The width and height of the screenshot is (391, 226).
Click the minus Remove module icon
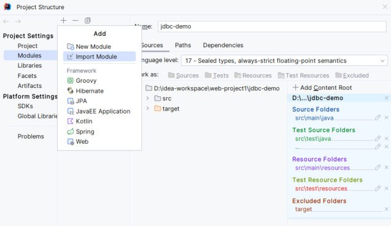(75, 20)
